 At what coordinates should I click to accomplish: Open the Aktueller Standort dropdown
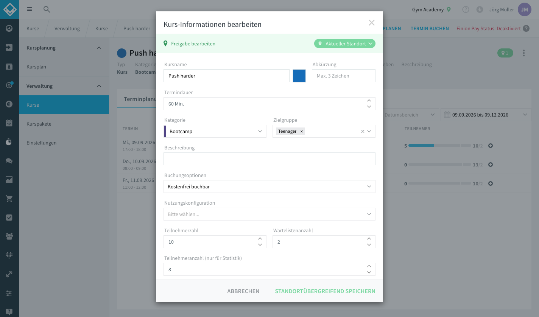344,44
